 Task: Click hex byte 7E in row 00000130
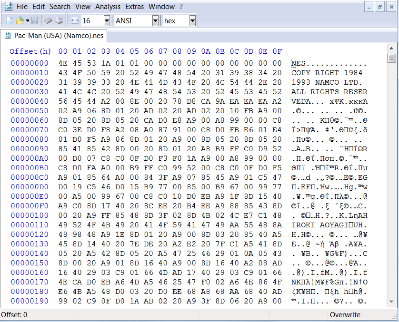134,244
